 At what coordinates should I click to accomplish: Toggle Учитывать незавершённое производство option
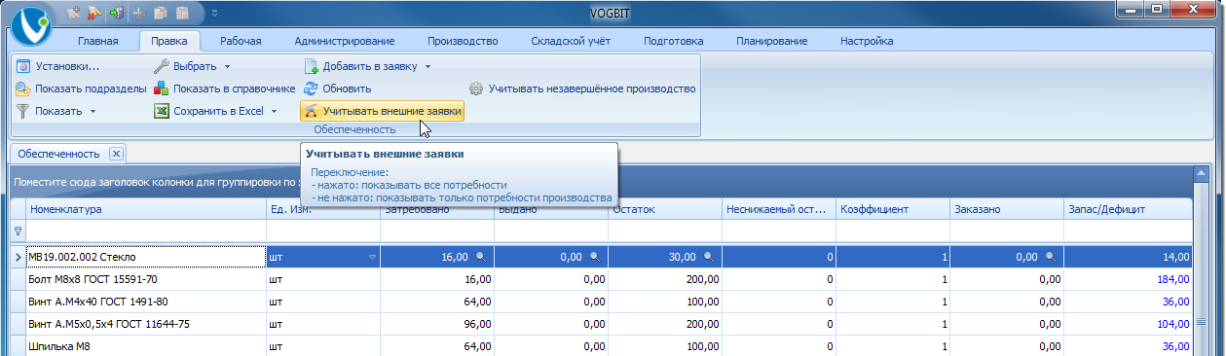pos(582,89)
